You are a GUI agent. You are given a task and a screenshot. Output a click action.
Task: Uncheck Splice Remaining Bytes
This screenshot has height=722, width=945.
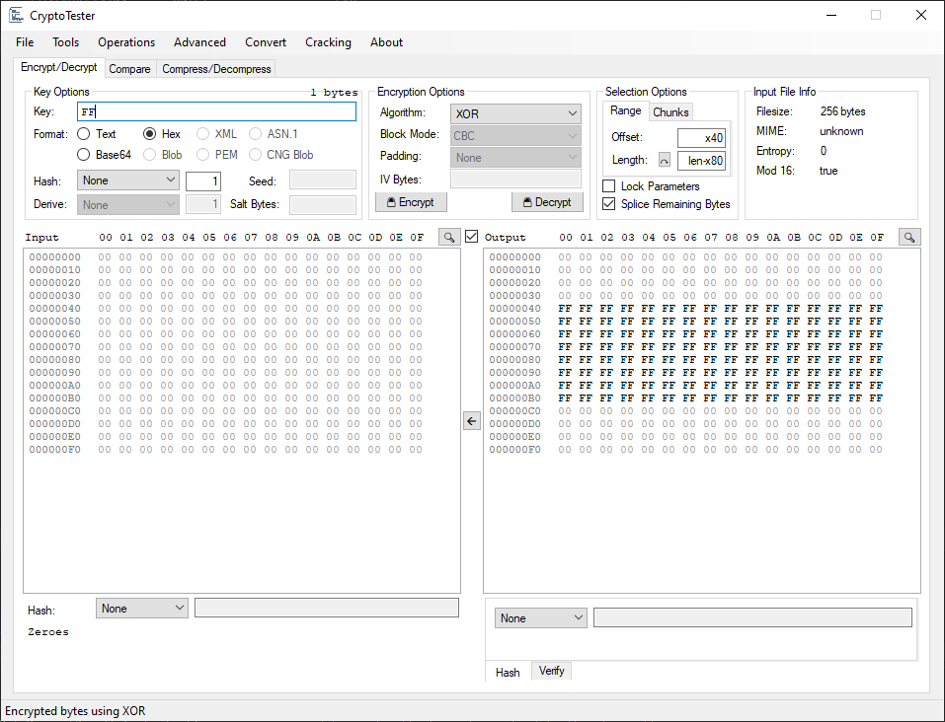coord(609,204)
